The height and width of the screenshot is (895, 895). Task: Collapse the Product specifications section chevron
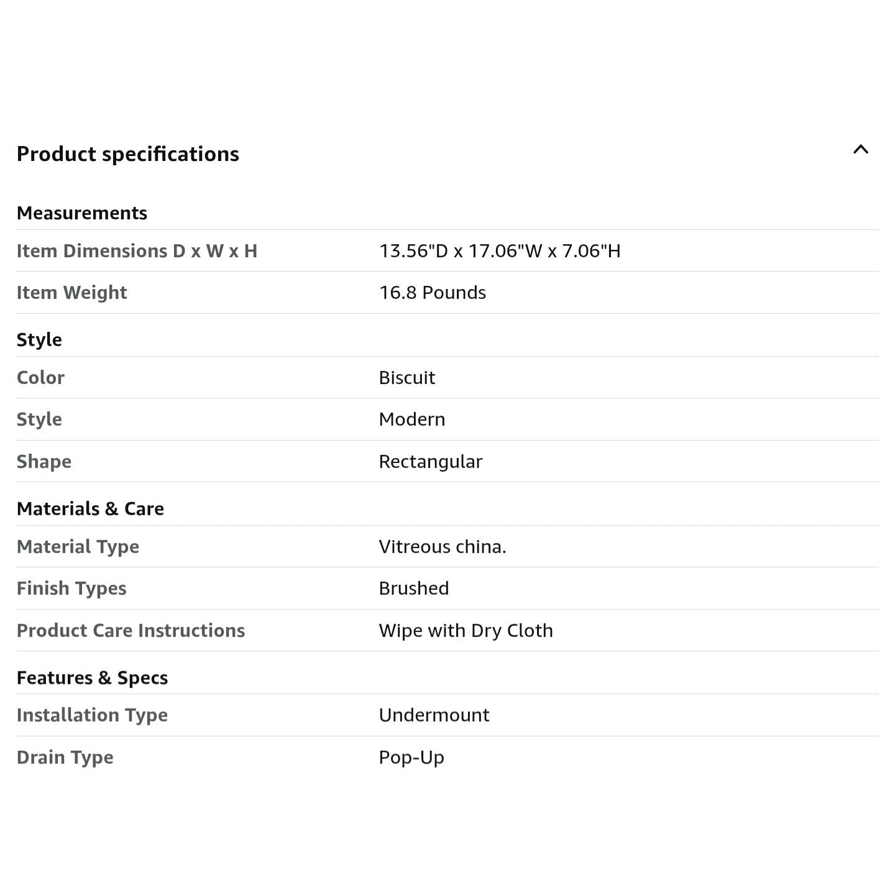tap(860, 149)
